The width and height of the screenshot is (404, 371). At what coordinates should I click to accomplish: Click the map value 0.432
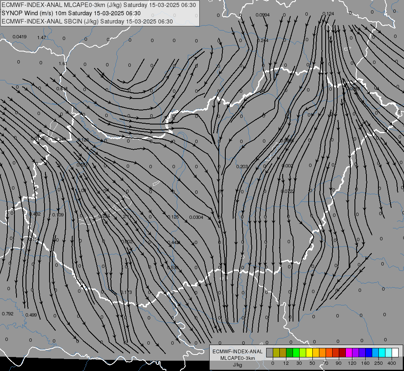[x=35, y=214]
